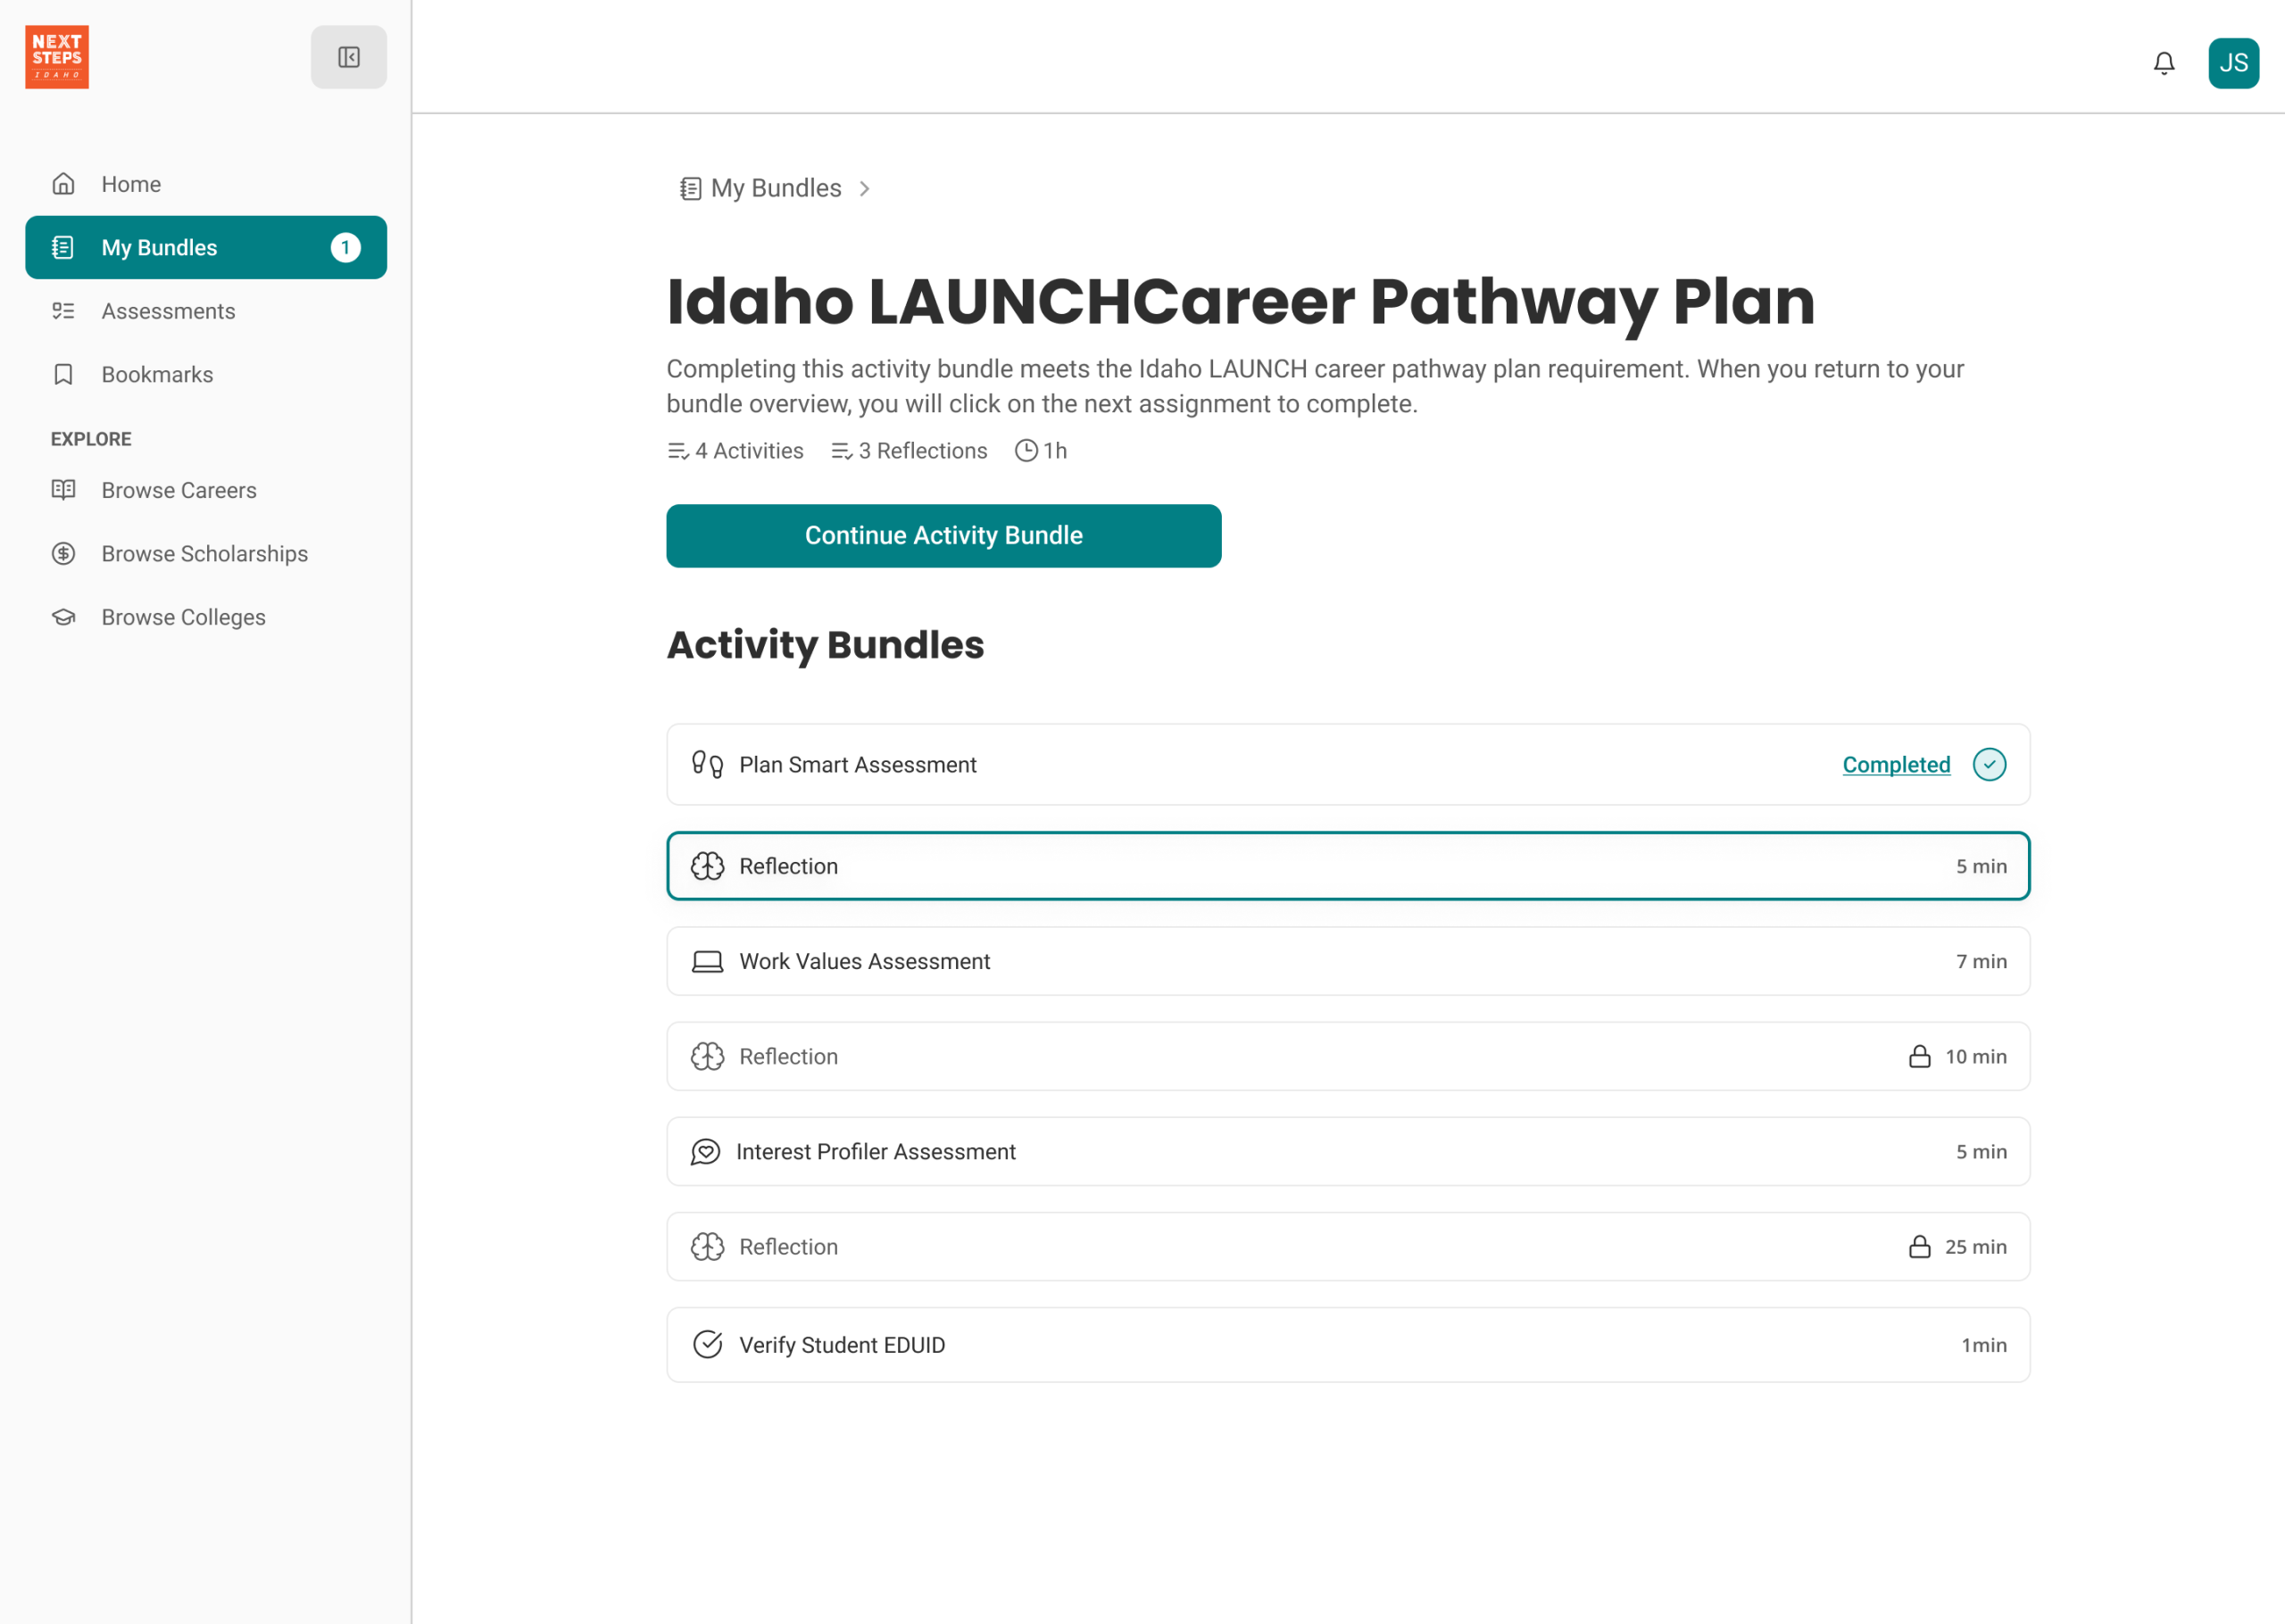Click the completed checkmark circle icon
The width and height of the screenshot is (2285, 1624).
click(1988, 764)
